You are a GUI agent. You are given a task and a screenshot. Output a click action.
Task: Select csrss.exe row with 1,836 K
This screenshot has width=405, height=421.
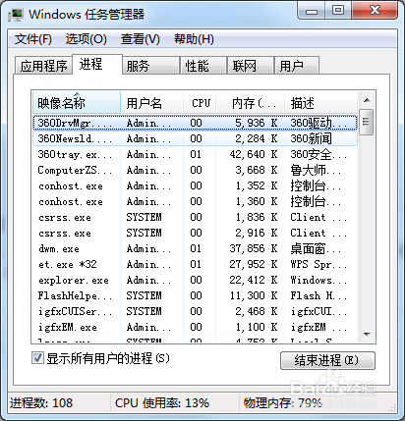click(195, 217)
